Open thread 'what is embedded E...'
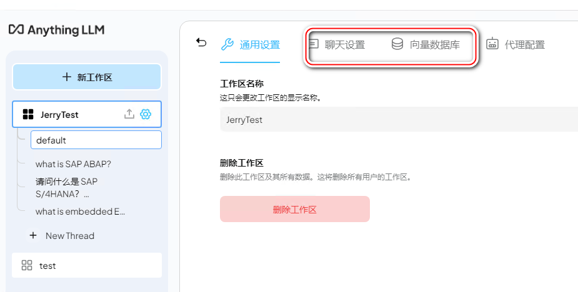Image resolution: width=578 pixels, height=292 pixels. (80, 212)
